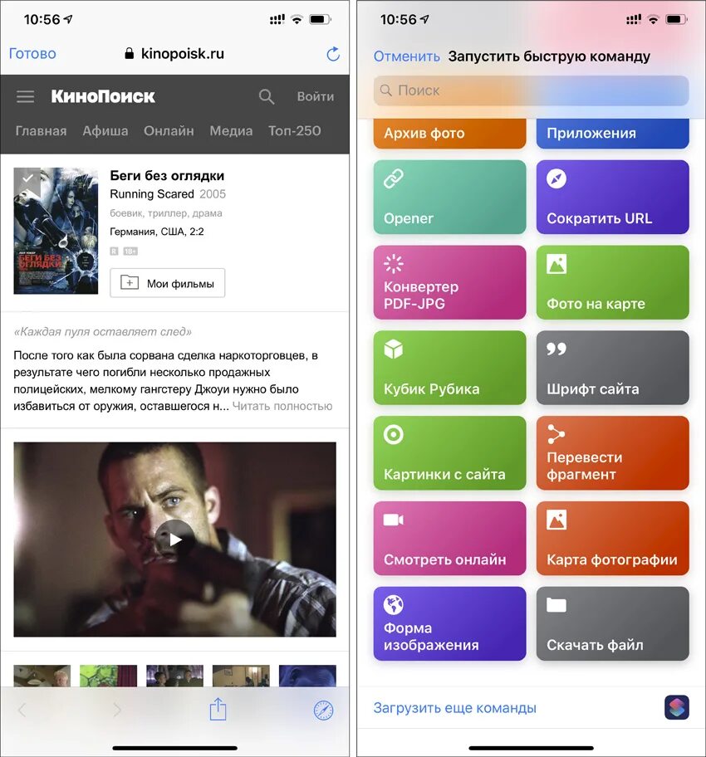Focus the Поиск search field
This screenshot has height=757, width=706.
click(531, 90)
